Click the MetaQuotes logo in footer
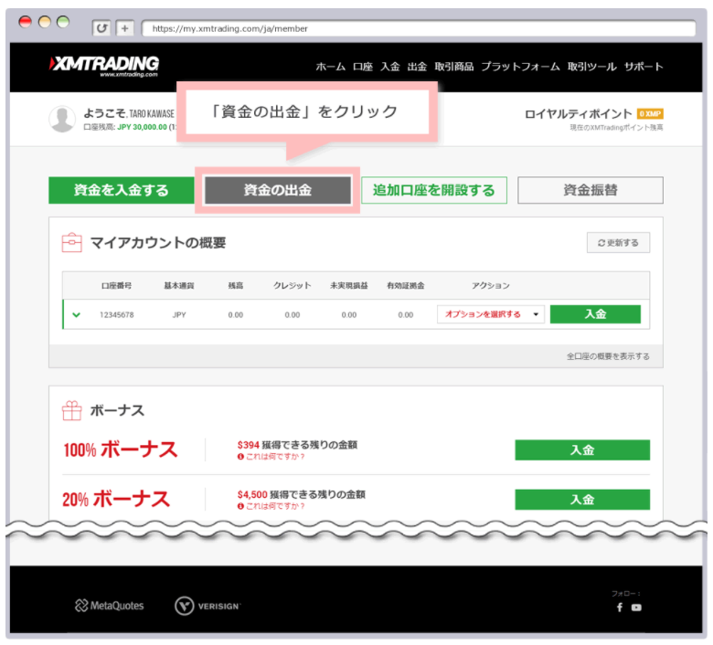The height and width of the screenshot is (645, 713). coord(110,606)
